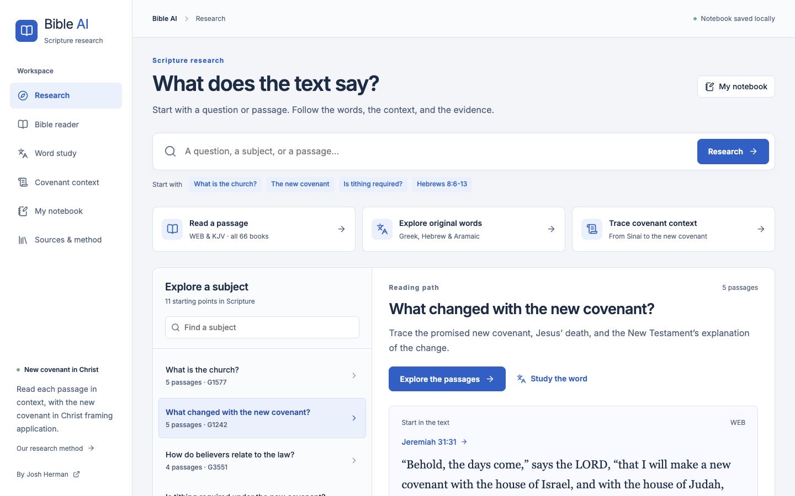Navigate to Sources & method
795x496 pixels.
pyautogui.click(x=66, y=240)
